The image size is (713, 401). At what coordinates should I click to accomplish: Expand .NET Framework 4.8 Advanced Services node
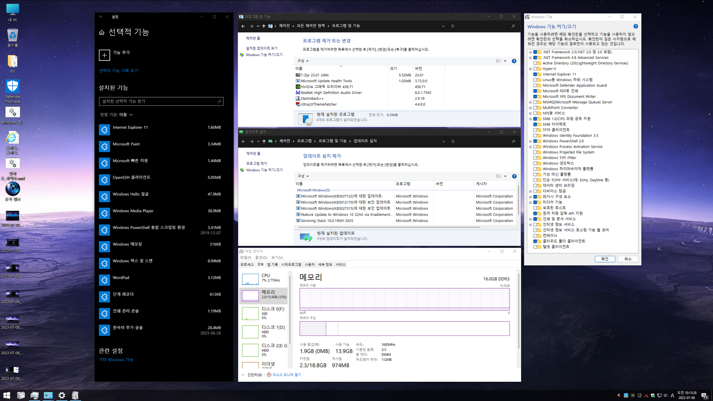[530, 58]
